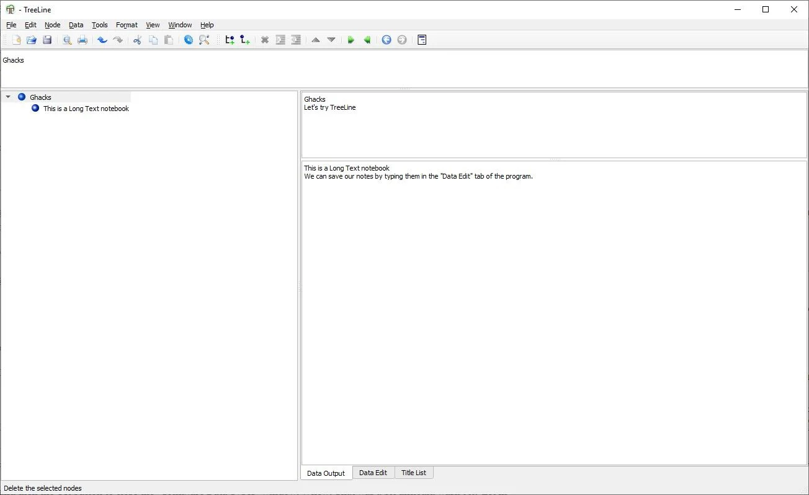This screenshot has height=495, width=809.
Task: Click the green expand branch arrow icon
Action: 351,40
